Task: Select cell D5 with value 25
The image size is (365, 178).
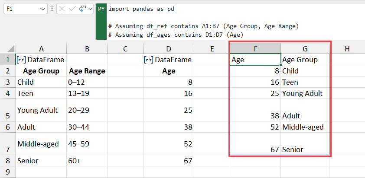Action: coord(169,110)
